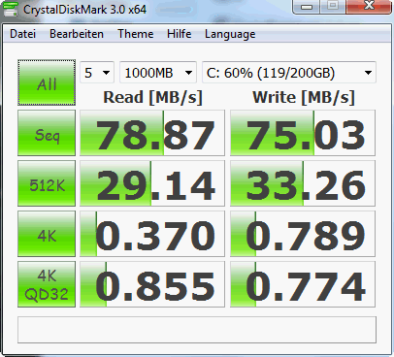Viewport: 394px width, 357px height.
Task: Run the 4K QD32 test
Action: pos(47,284)
